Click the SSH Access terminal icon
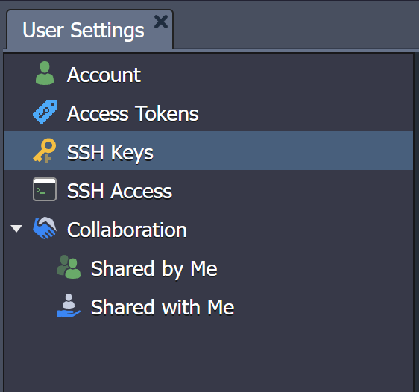 point(45,189)
